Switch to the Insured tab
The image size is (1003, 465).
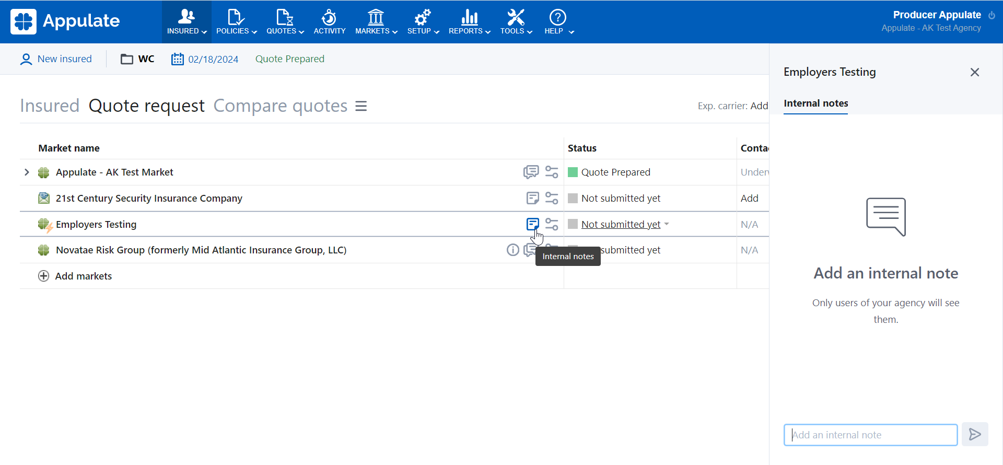tap(50, 106)
